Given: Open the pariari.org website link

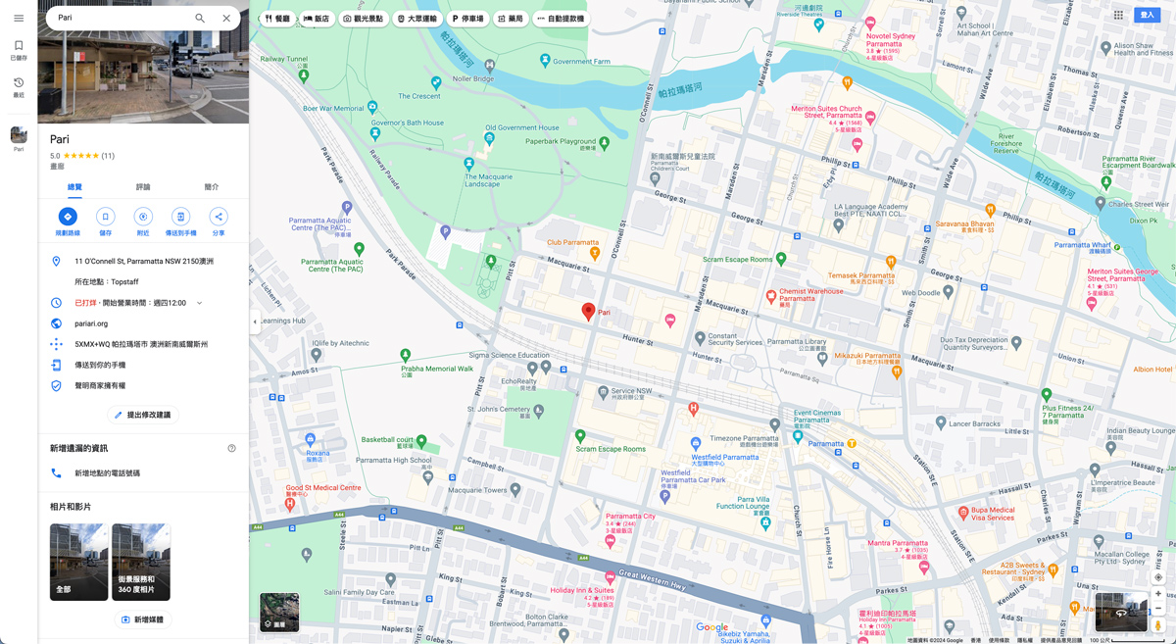Looking at the screenshot, I should [x=91, y=323].
